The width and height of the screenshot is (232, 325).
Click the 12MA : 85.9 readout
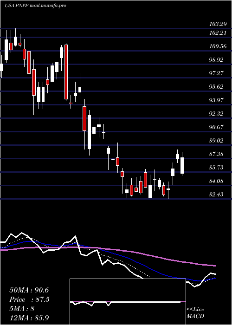tap(29, 318)
